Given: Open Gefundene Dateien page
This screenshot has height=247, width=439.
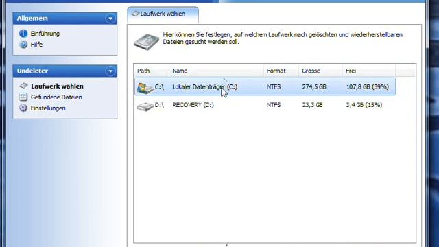Looking at the screenshot, I should point(56,97).
